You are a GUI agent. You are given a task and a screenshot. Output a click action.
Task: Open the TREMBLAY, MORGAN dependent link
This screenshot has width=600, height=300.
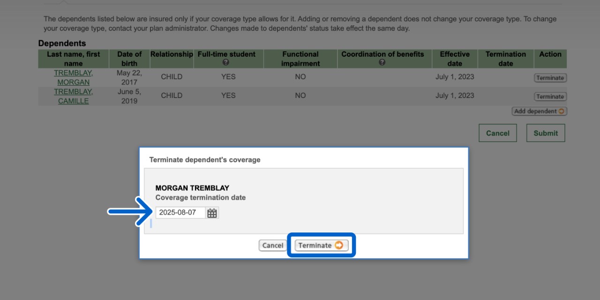(74, 77)
